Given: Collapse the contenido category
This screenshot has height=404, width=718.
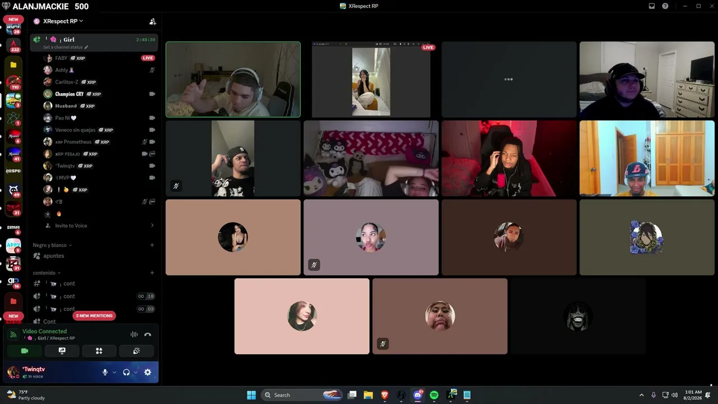Looking at the screenshot, I should pyautogui.click(x=46, y=273).
